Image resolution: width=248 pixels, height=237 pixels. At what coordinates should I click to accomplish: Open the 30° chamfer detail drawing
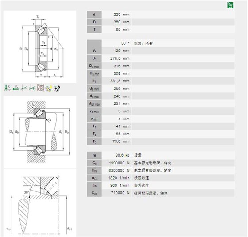[40, 203]
